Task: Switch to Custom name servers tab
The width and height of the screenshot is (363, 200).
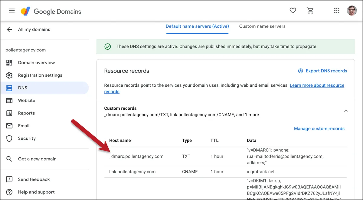Action: click(x=262, y=26)
